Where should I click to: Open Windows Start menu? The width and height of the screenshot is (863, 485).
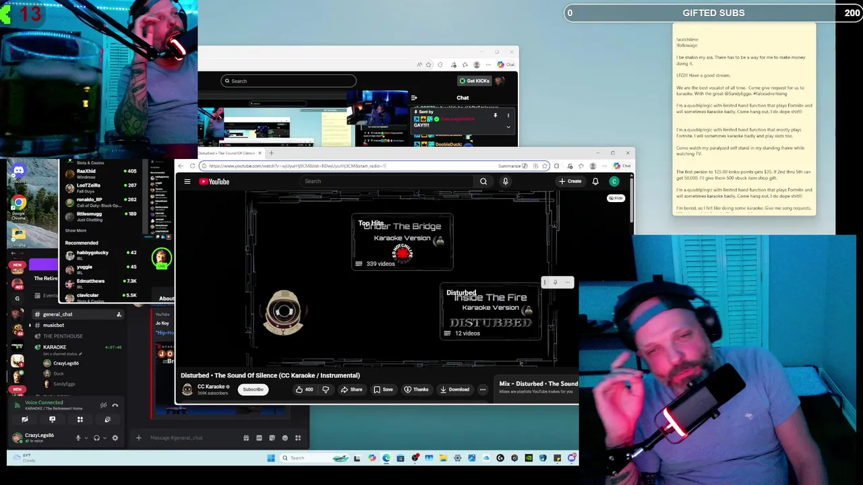click(x=271, y=458)
